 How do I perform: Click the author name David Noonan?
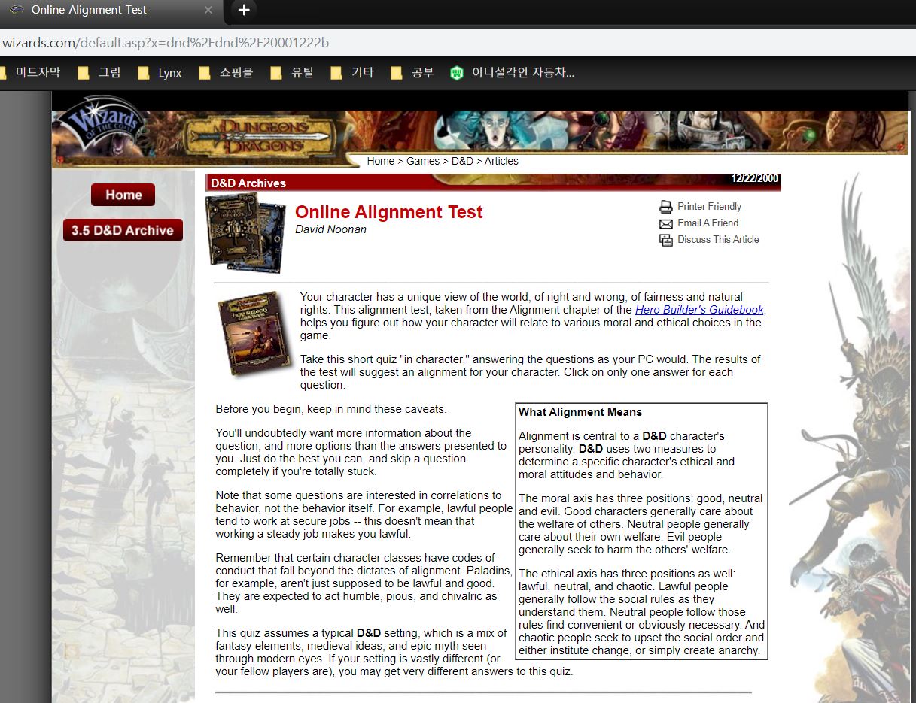point(330,229)
